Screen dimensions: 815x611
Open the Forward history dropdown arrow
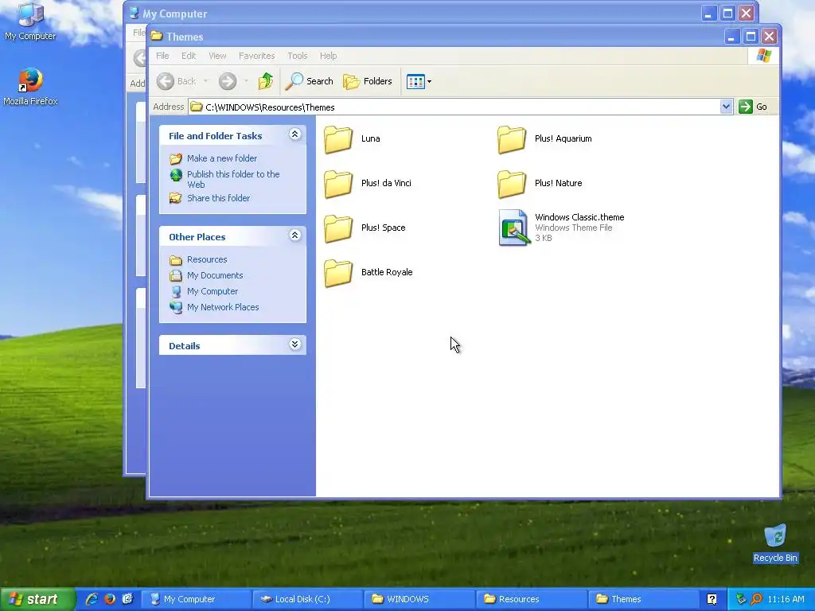tap(247, 81)
